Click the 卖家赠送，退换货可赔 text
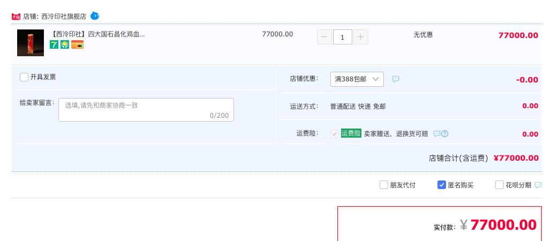 (396, 134)
